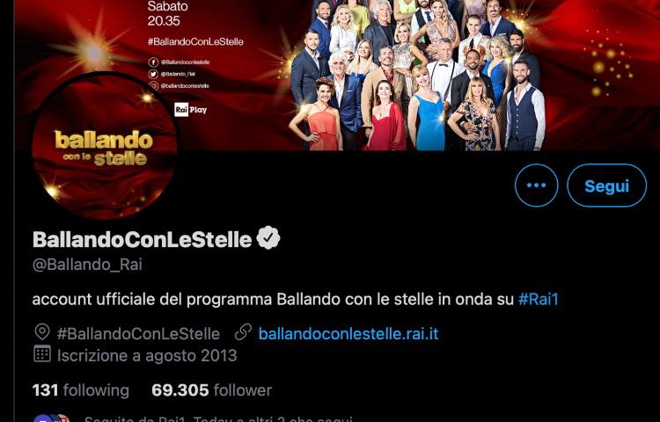Click the calendar icon beside Iscrizione date
Screen dimensions: 660x422
point(42,354)
